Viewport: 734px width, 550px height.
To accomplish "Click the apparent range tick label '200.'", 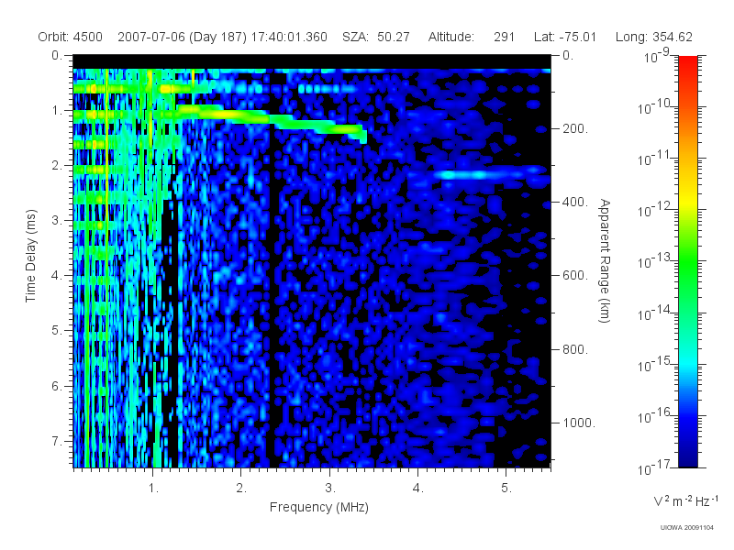I will (575, 128).
